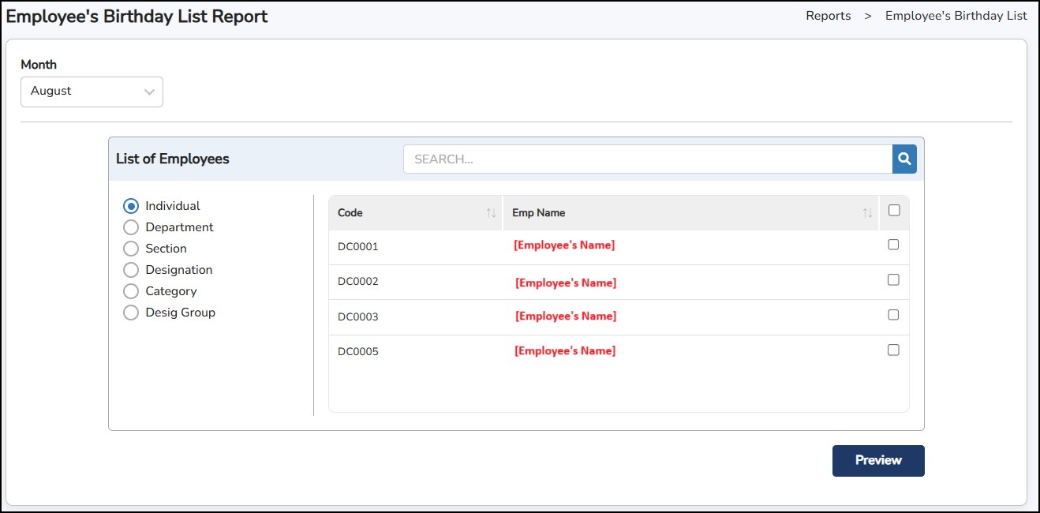1040x513 pixels.
Task: Check the box for employee DC0001
Action: 893,245
